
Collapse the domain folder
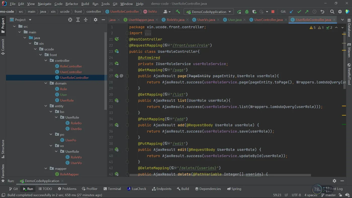[x=46, y=83]
